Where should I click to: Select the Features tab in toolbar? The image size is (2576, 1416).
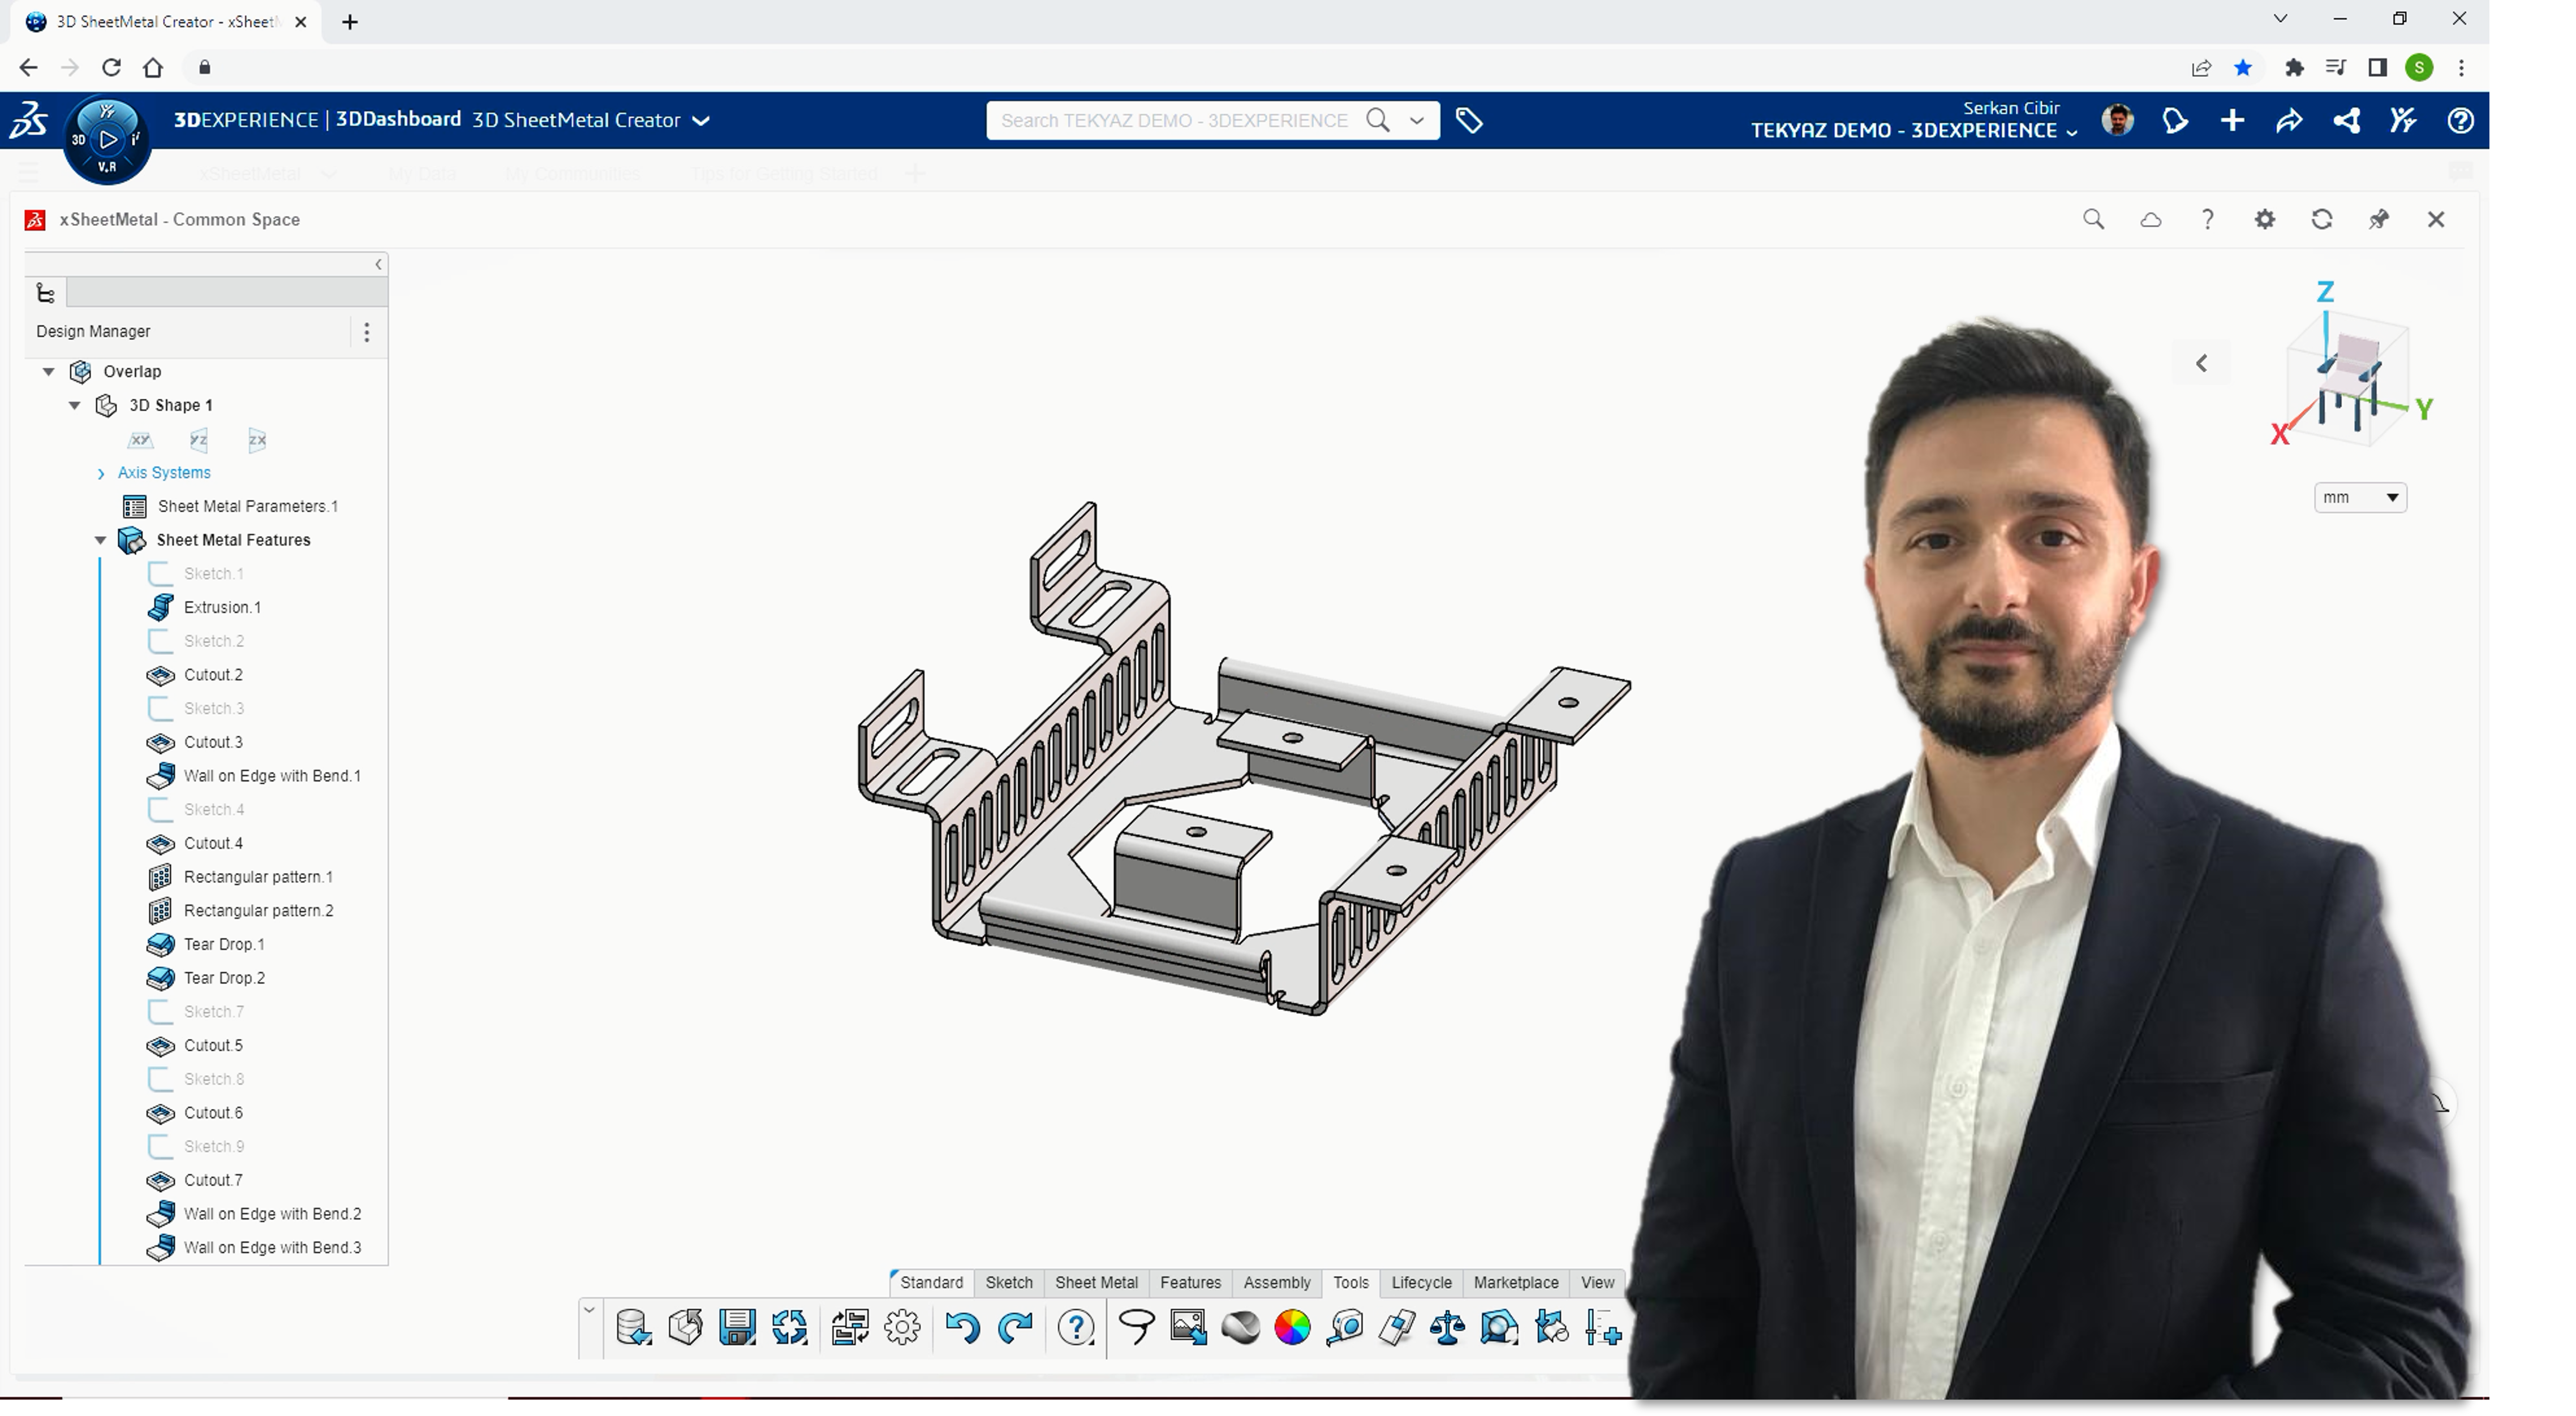coord(1191,1282)
